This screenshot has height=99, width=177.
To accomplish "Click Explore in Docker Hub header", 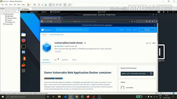I will point(122,30).
